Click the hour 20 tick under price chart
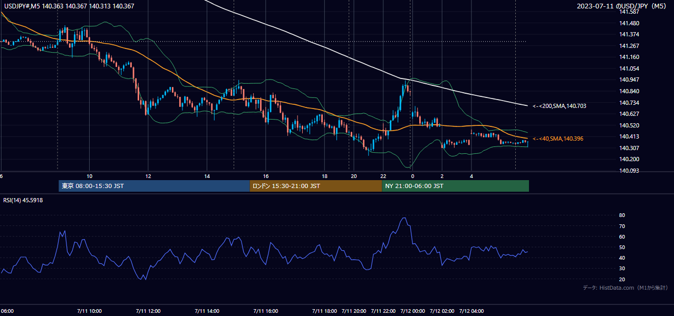The height and width of the screenshot is (316, 674). (x=353, y=176)
